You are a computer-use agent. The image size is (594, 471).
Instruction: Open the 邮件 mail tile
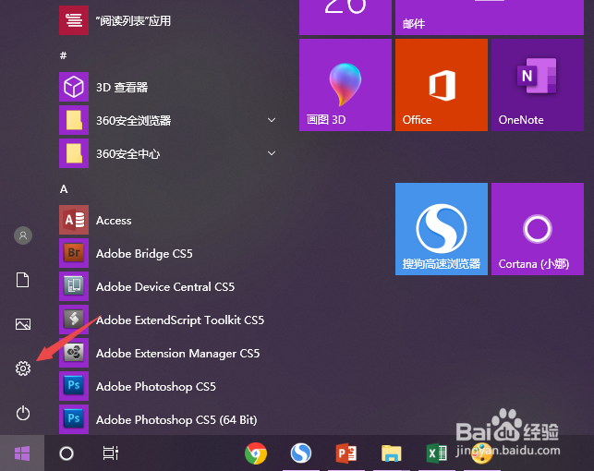pyautogui.click(x=490, y=18)
